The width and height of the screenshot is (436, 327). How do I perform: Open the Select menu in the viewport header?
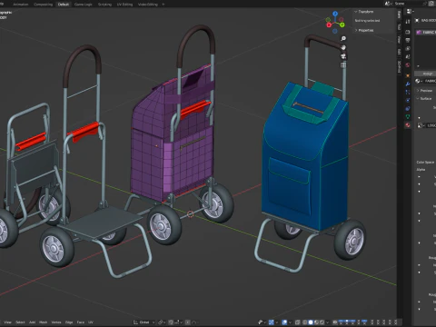20,322
